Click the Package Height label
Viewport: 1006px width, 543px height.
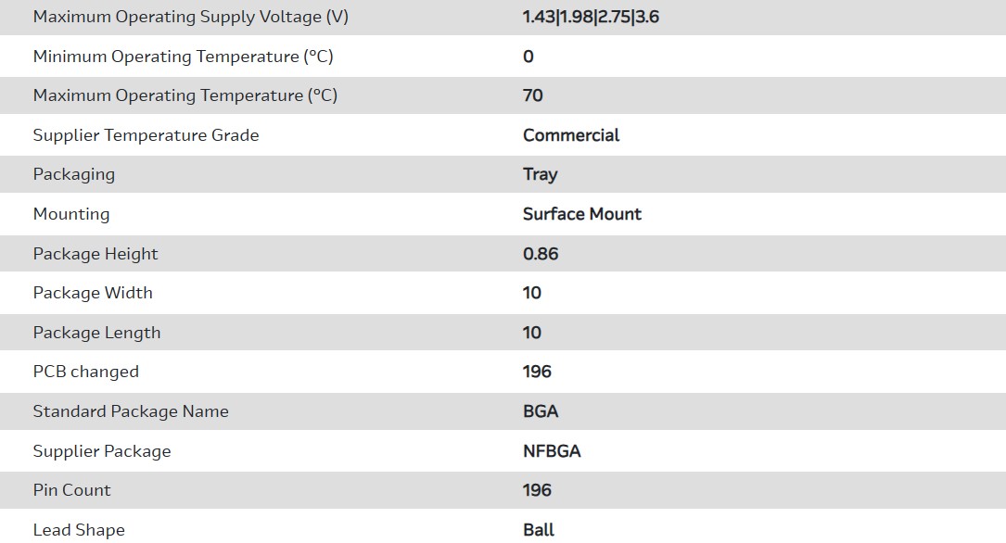point(96,254)
